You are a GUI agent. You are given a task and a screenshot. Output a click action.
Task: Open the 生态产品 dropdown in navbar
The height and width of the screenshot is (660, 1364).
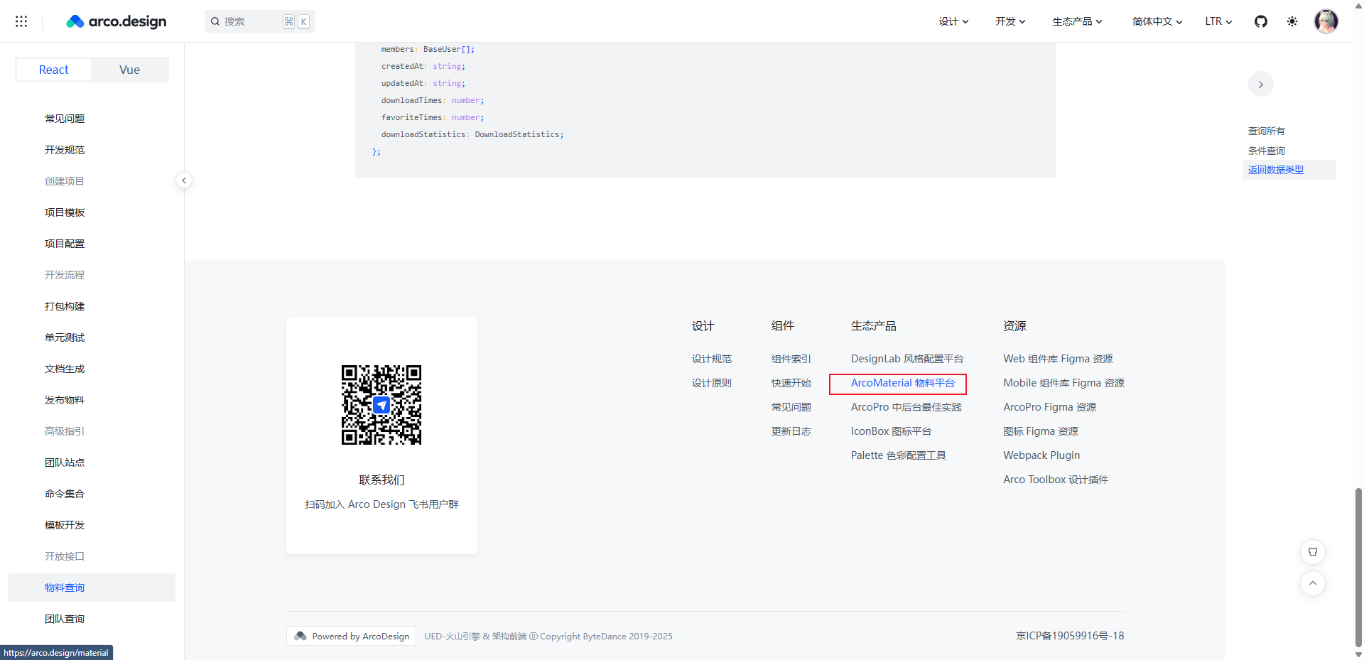1076,21
